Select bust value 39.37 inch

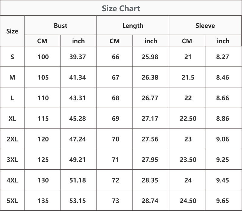[x=77, y=57]
